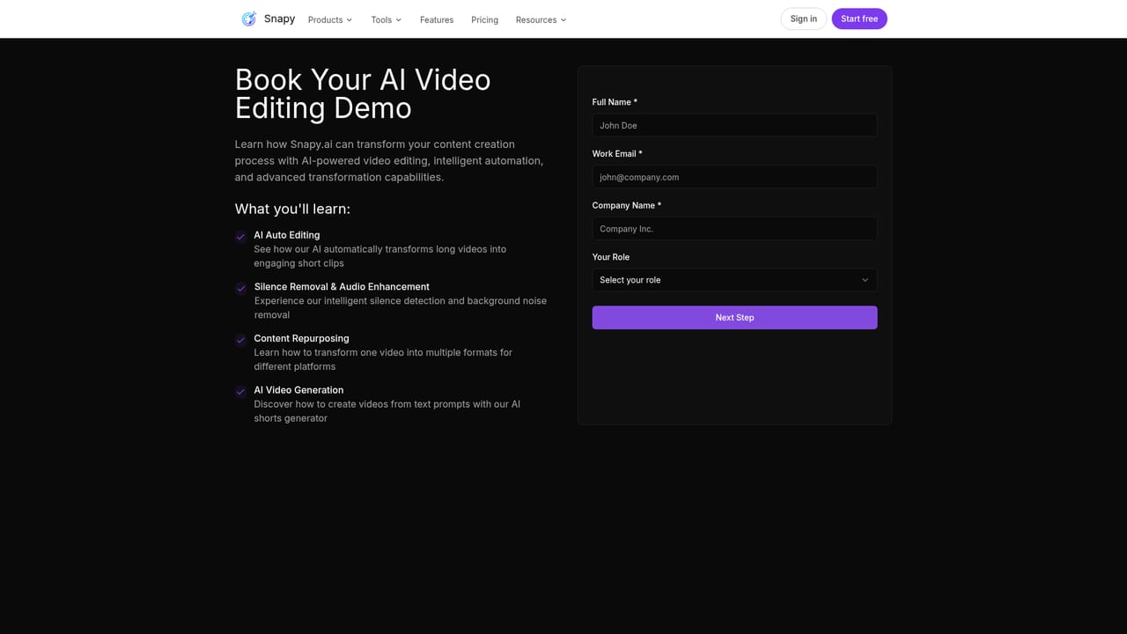Image resolution: width=1127 pixels, height=634 pixels.
Task: Click the Sign in button
Action: (x=803, y=18)
